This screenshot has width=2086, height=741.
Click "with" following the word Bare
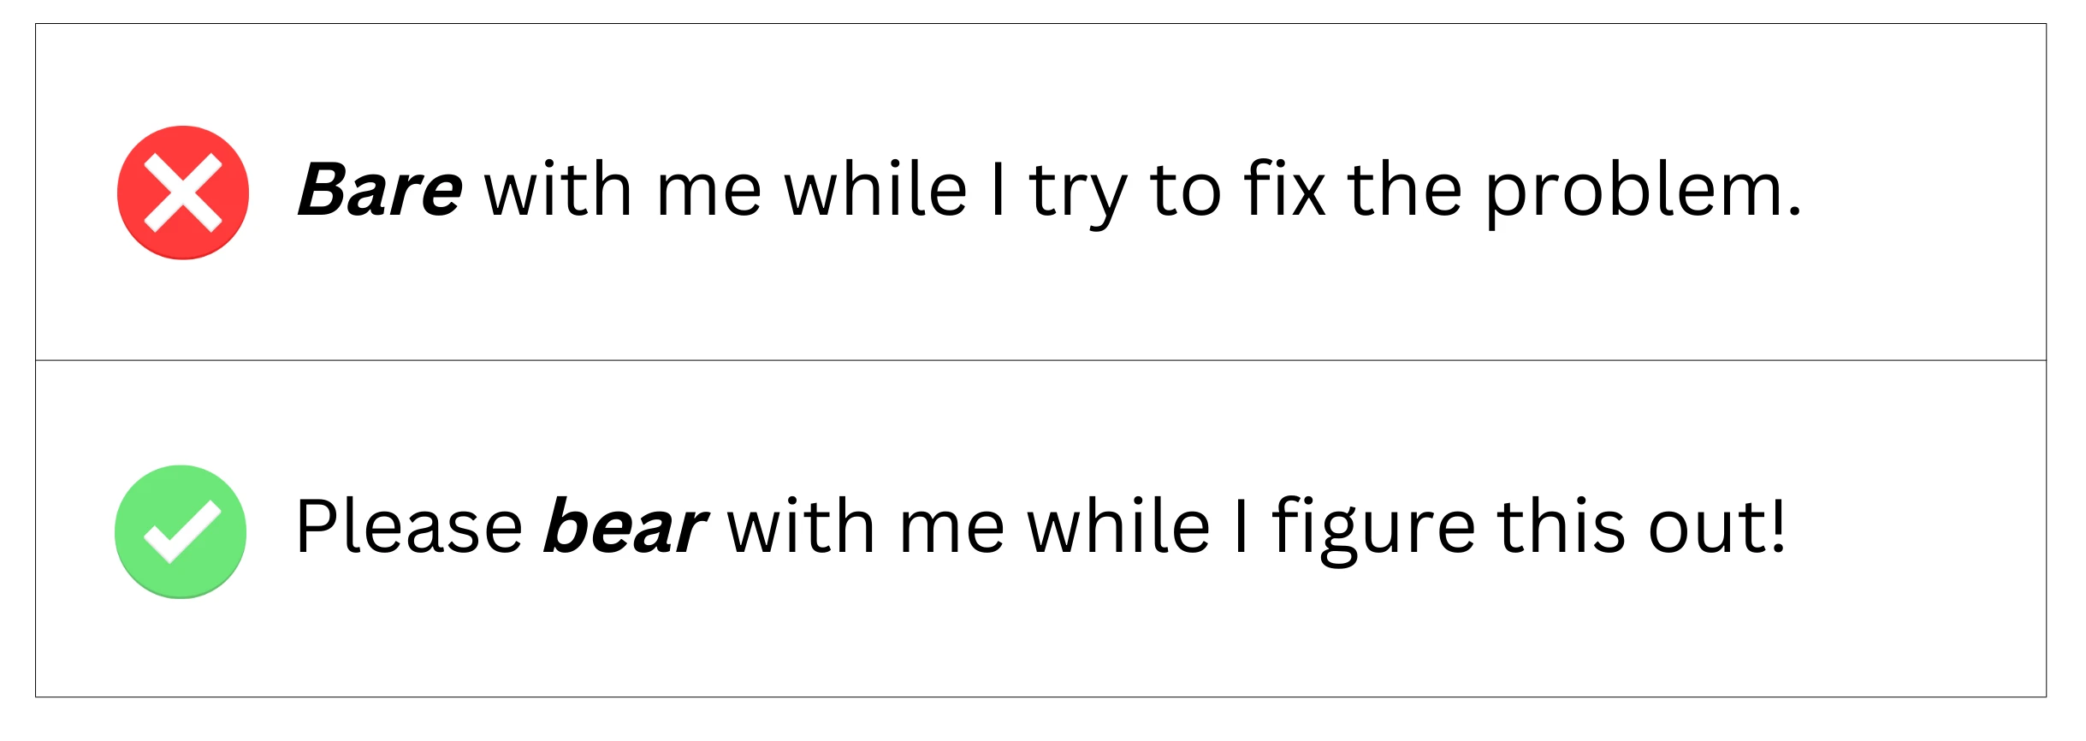[558, 187]
